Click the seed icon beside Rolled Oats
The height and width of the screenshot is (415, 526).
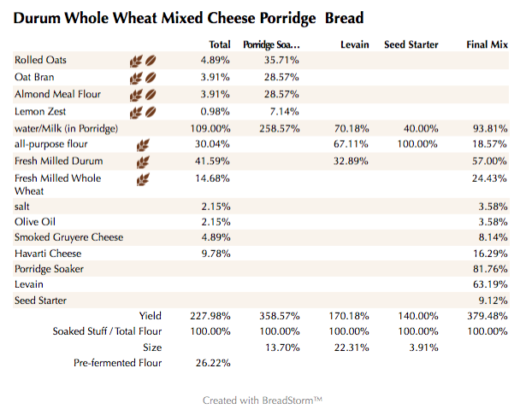pyautogui.click(x=150, y=61)
